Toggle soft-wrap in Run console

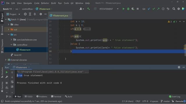pyautogui.click(x=12, y=82)
